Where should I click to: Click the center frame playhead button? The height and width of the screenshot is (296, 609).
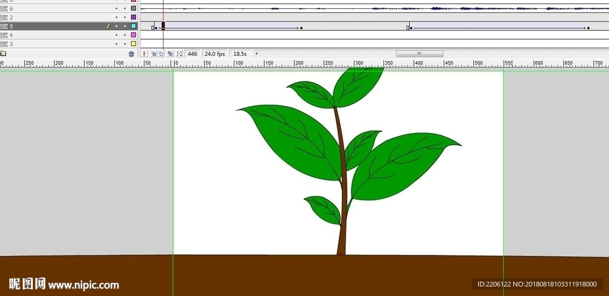pos(144,54)
